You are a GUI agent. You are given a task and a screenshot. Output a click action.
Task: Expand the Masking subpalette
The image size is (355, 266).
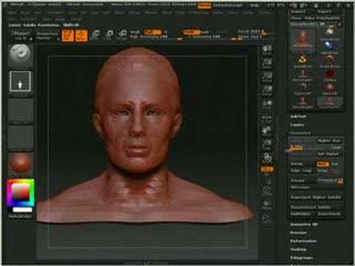tap(298, 250)
